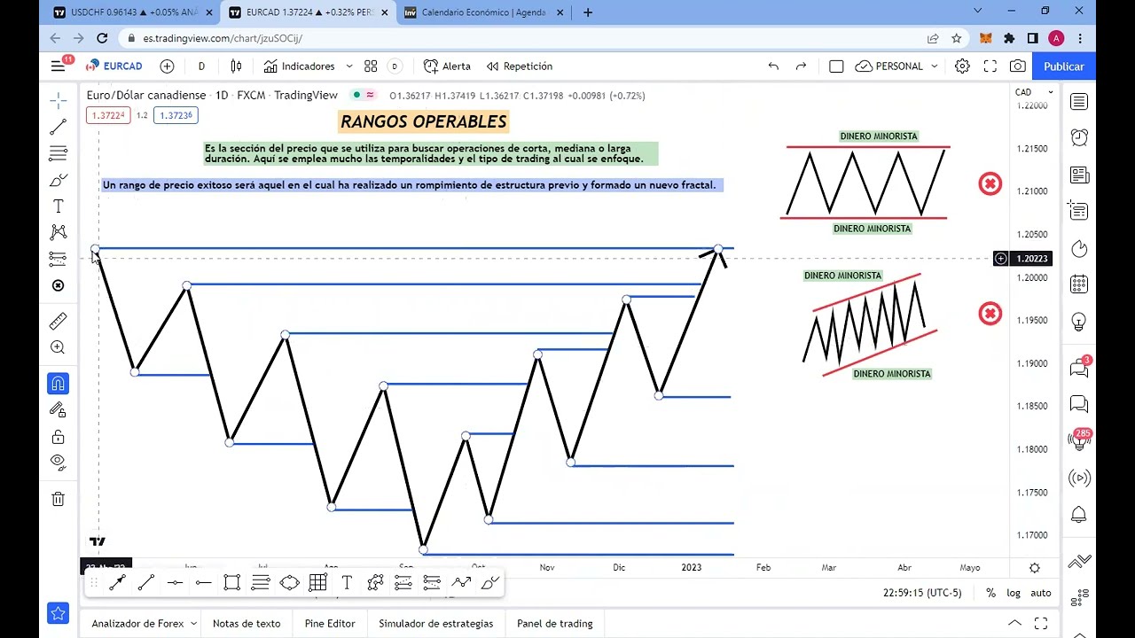Reload the page
This screenshot has height=638, width=1135.
click(102, 38)
